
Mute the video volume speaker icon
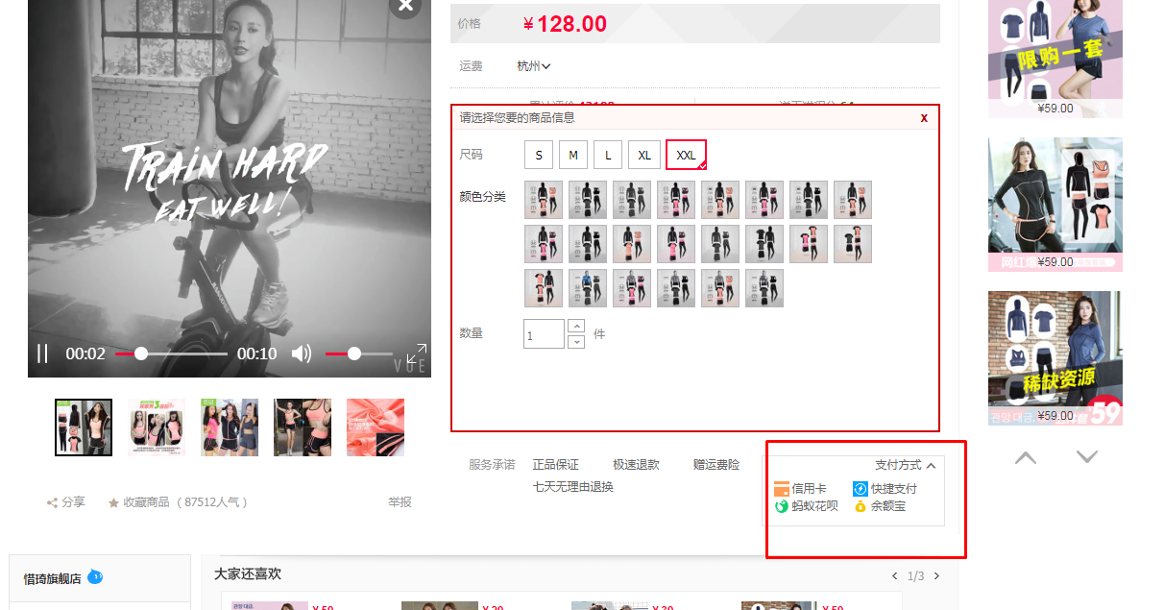coord(302,354)
